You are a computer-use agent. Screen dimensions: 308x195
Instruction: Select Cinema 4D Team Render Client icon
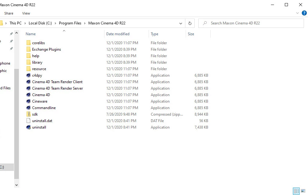(28, 82)
